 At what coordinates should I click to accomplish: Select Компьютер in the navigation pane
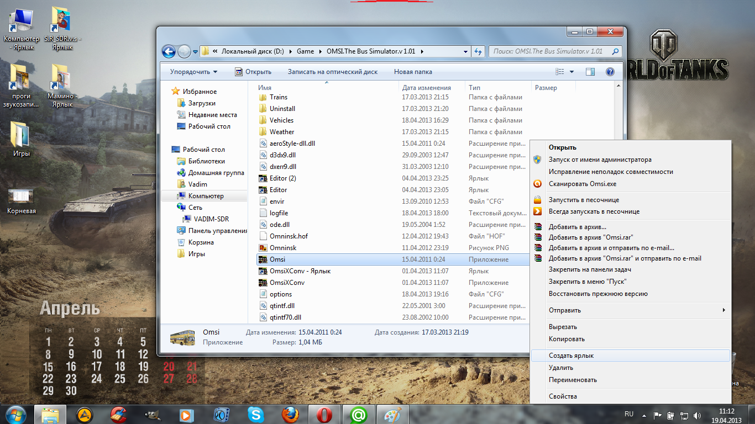pos(205,196)
